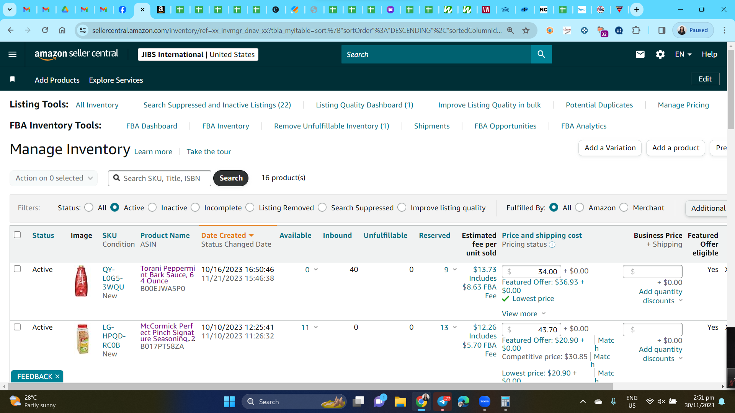The height and width of the screenshot is (413, 735).
Task: Expand Reserved 13 dropdown arrow
Action: [x=455, y=327]
